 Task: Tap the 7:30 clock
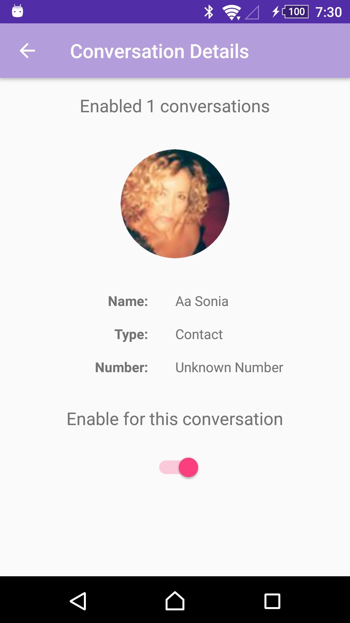[328, 12]
